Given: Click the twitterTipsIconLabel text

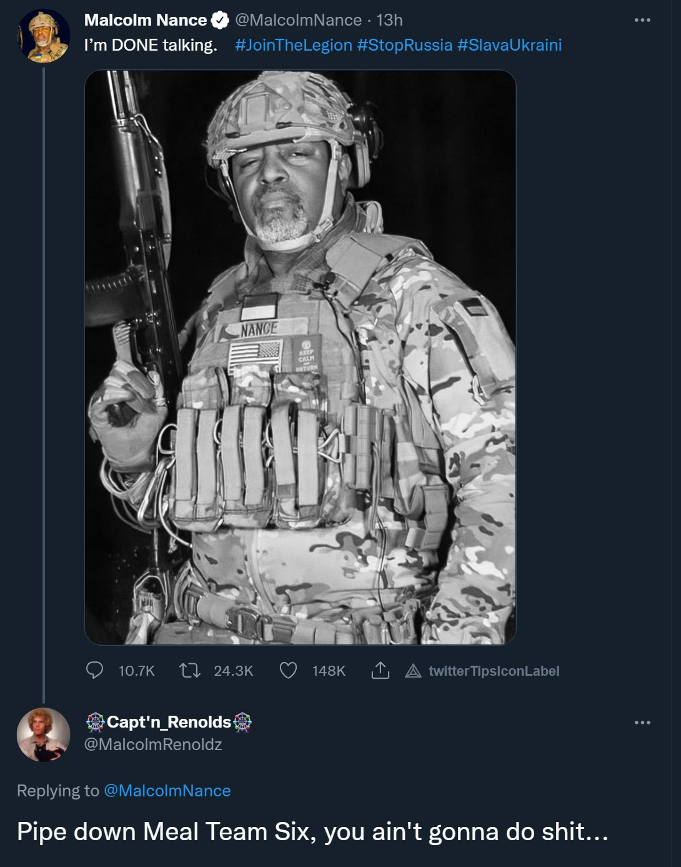Looking at the screenshot, I should point(494,671).
